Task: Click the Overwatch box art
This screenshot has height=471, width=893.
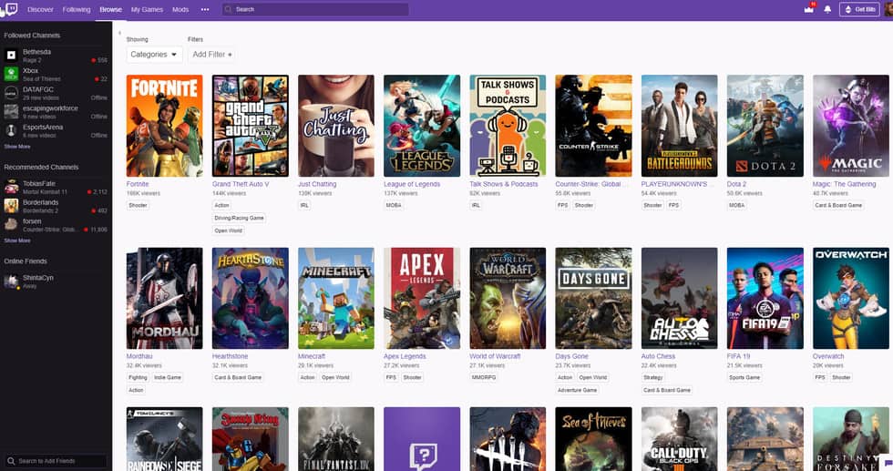Action: pos(851,298)
